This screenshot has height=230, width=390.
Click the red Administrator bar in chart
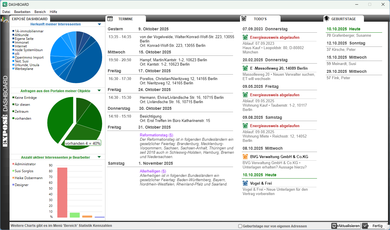pyautogui.click(x=62, y=192)
